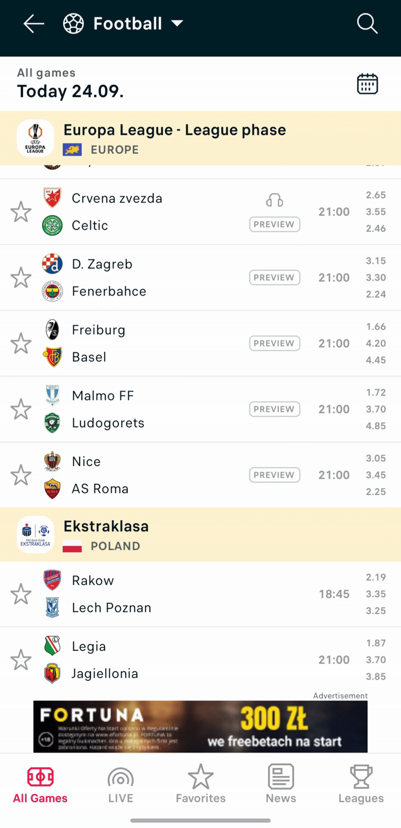Star the Freiburg vs Basel match
Viewport: 401px width, 828px height.
click(x=21, y=344)
